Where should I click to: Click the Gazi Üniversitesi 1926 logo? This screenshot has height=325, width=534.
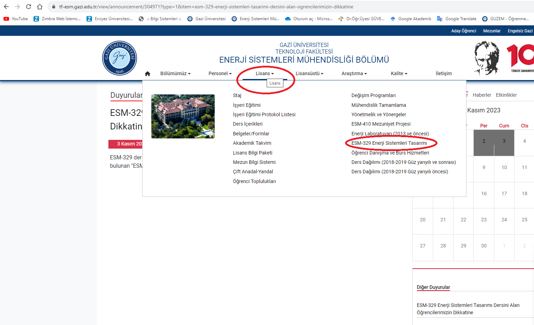point(120,58)
